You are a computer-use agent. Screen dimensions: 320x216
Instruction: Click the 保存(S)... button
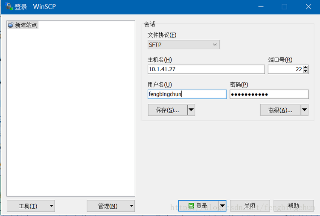tap(168, 110)
